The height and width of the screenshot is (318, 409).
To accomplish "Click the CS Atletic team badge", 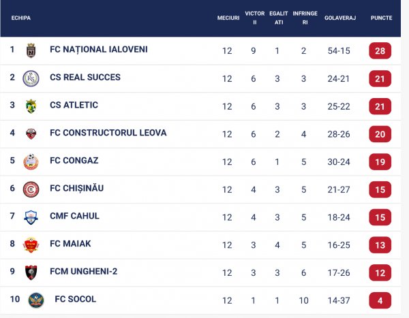I will pos(31,106).
